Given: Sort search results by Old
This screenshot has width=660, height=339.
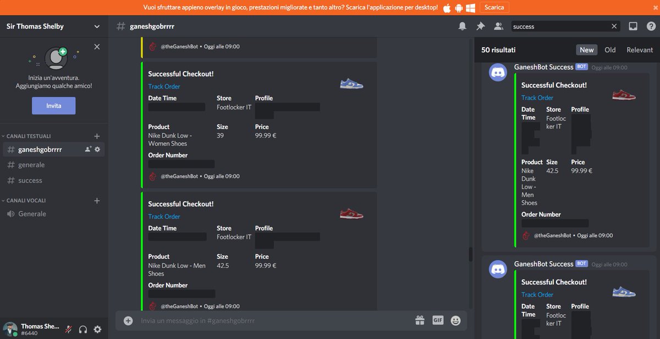Looking at the screenshot, I should pos(610,50).
